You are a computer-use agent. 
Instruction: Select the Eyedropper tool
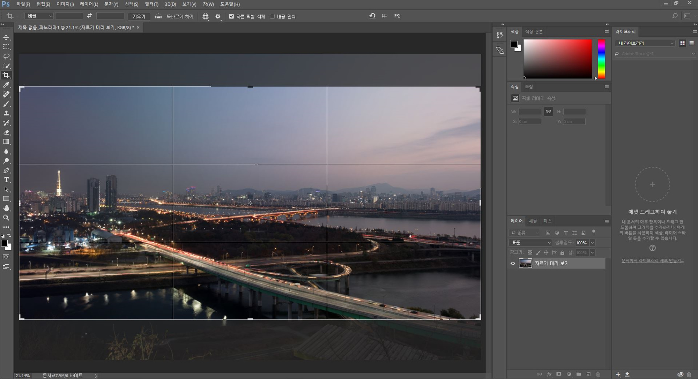[x=6, y=85]
